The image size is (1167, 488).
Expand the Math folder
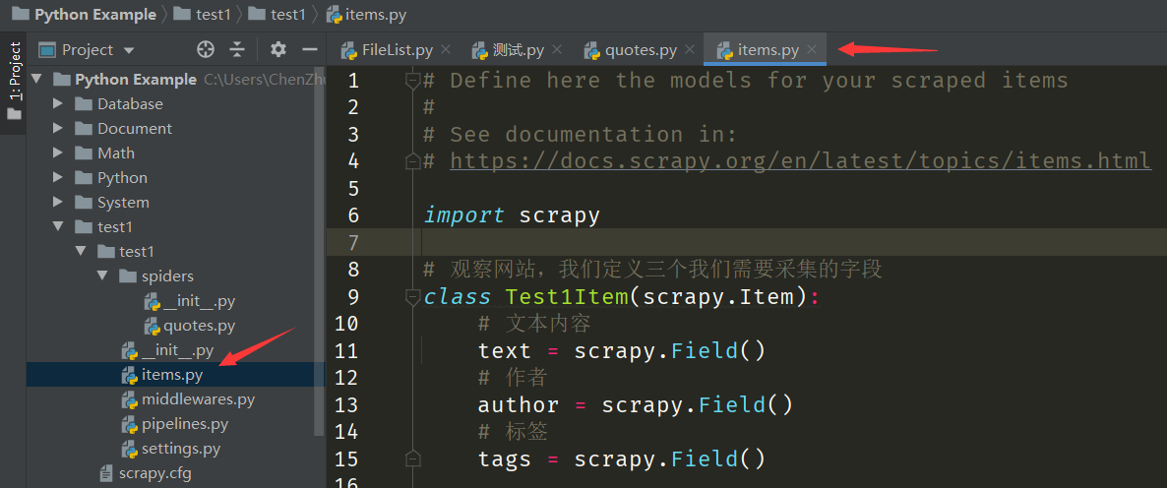tap(58, 153)
